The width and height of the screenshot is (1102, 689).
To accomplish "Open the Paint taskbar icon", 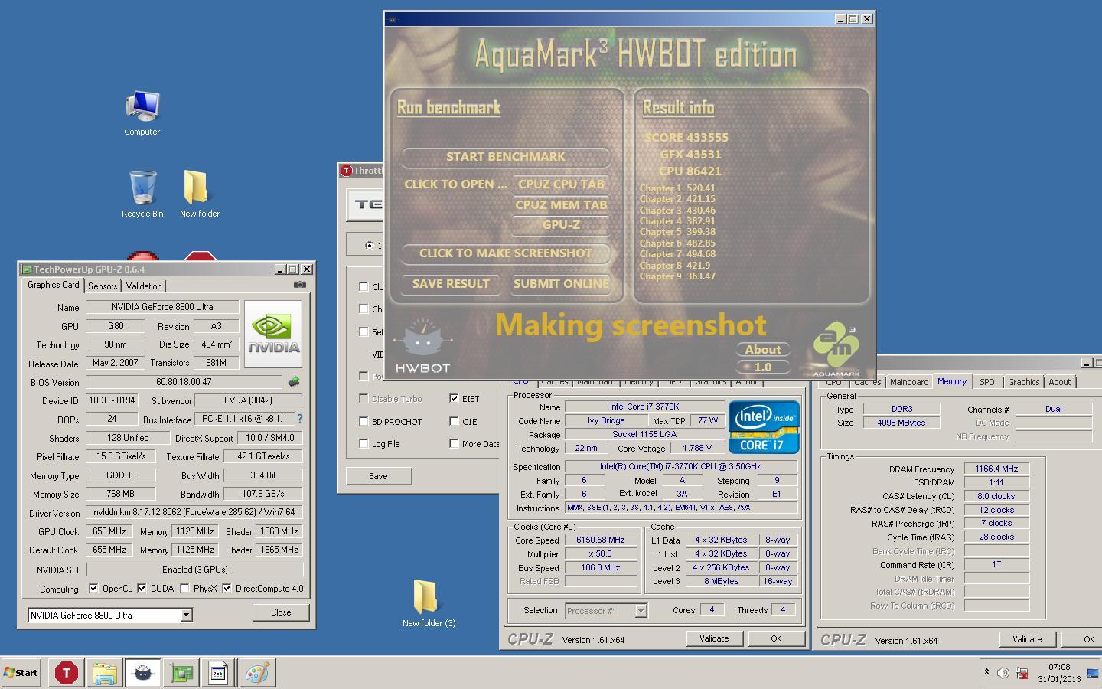I will point(257,673).
